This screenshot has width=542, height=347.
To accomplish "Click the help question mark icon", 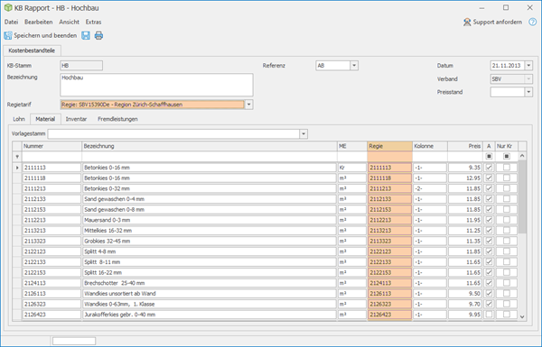I will click(532, 22).
